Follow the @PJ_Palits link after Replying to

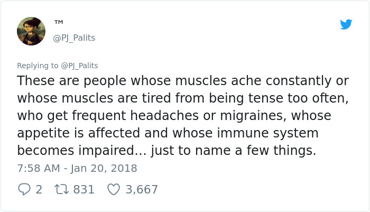pyautogui.click(x=79, y=66)
